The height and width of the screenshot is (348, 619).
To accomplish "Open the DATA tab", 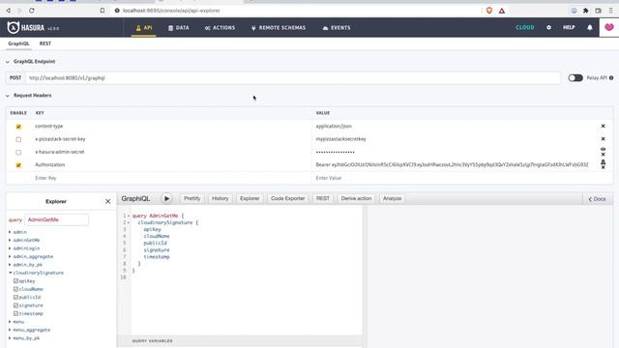I will [x=178, y=28].
